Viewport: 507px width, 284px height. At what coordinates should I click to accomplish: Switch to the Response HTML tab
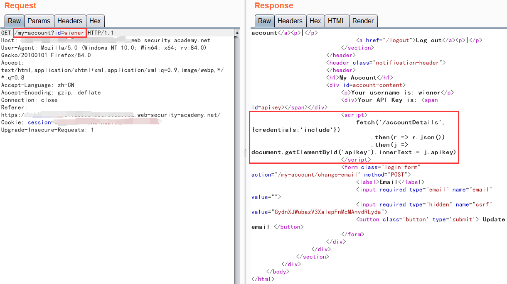point(336,21)
